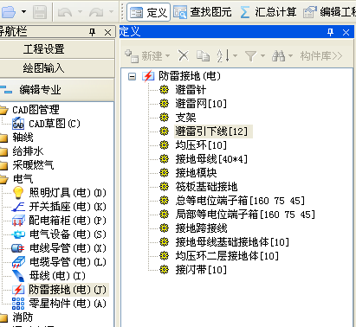Viewport: 356px width, 327px height.
Task: Click gear icon beside 支架
Action: 165,118
